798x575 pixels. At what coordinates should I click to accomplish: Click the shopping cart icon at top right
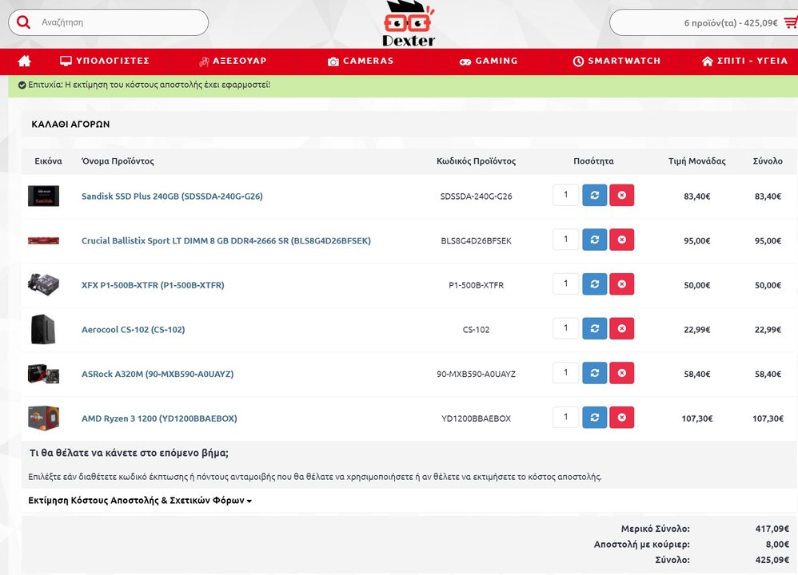[790, 22]
